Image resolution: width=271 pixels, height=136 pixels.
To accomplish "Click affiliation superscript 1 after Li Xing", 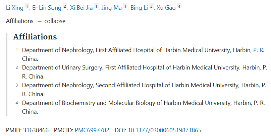I will pyautogui.click(x=27, y=6).
